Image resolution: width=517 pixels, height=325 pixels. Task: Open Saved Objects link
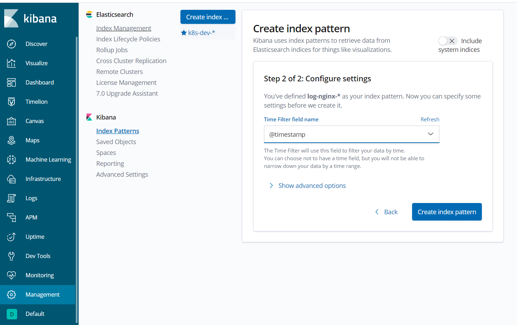(x=116, y=142)
